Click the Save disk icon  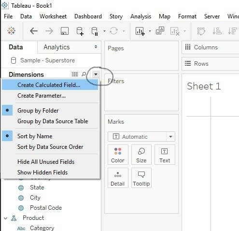click(x=65, y=31)
